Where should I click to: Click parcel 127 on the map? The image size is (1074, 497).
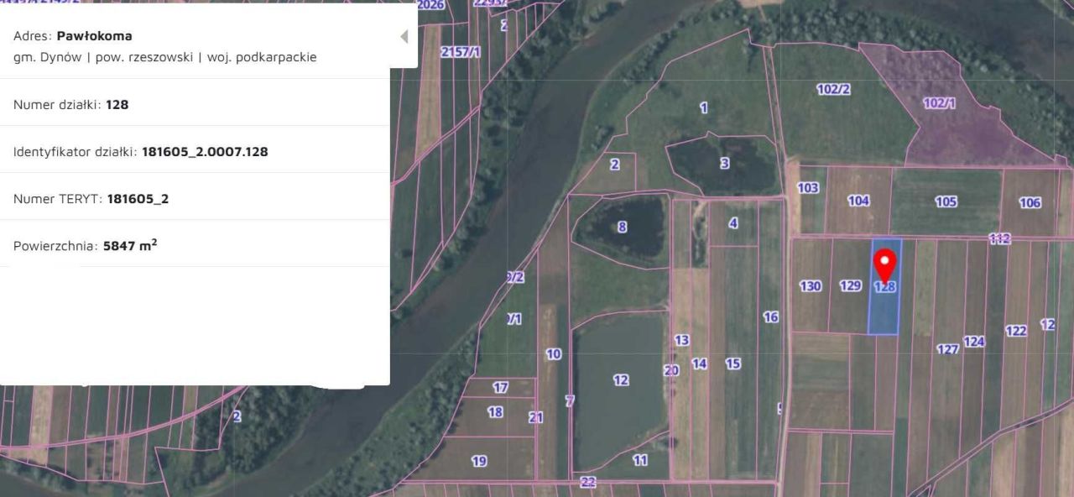(x=947, y=349)
